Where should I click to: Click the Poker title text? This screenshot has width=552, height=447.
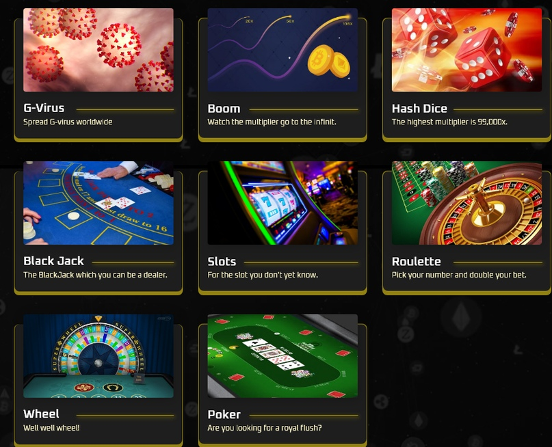[224, 415]
